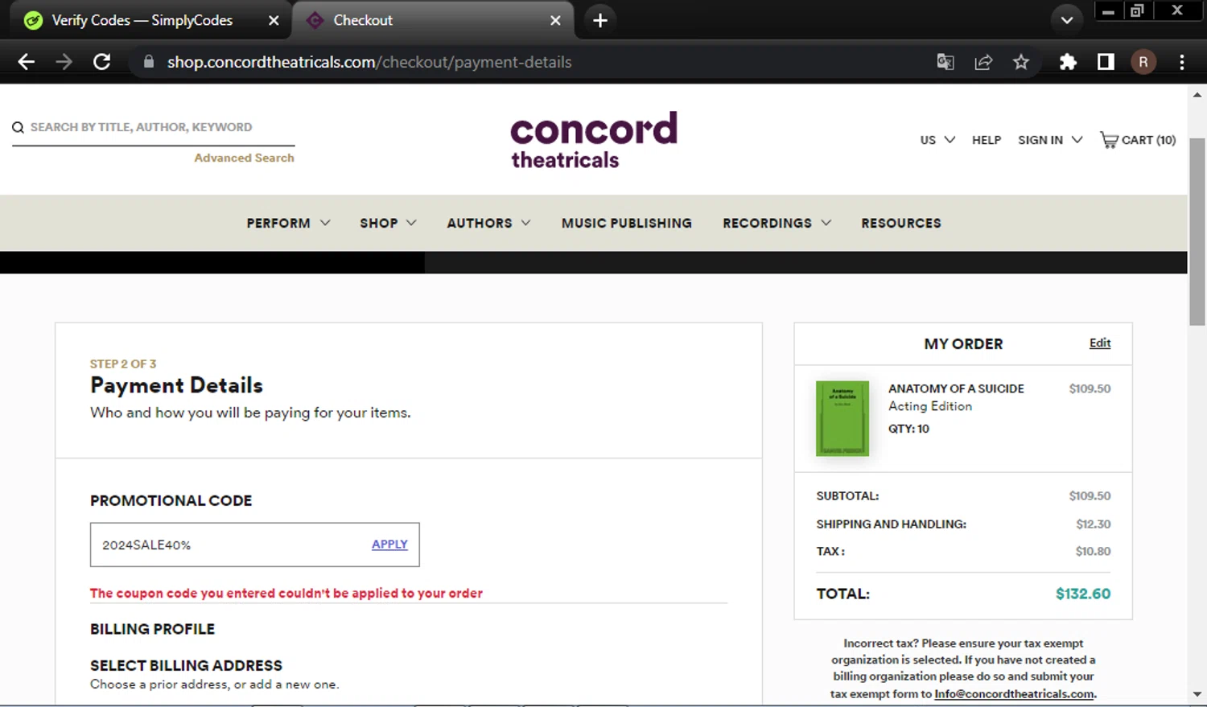Expand the RECORDINGS menu
1207x707 pixels.
point(777,223)
